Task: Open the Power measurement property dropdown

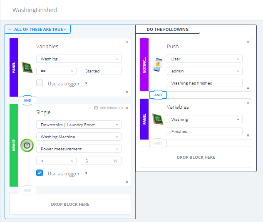Action: click(x=79, y=149)
